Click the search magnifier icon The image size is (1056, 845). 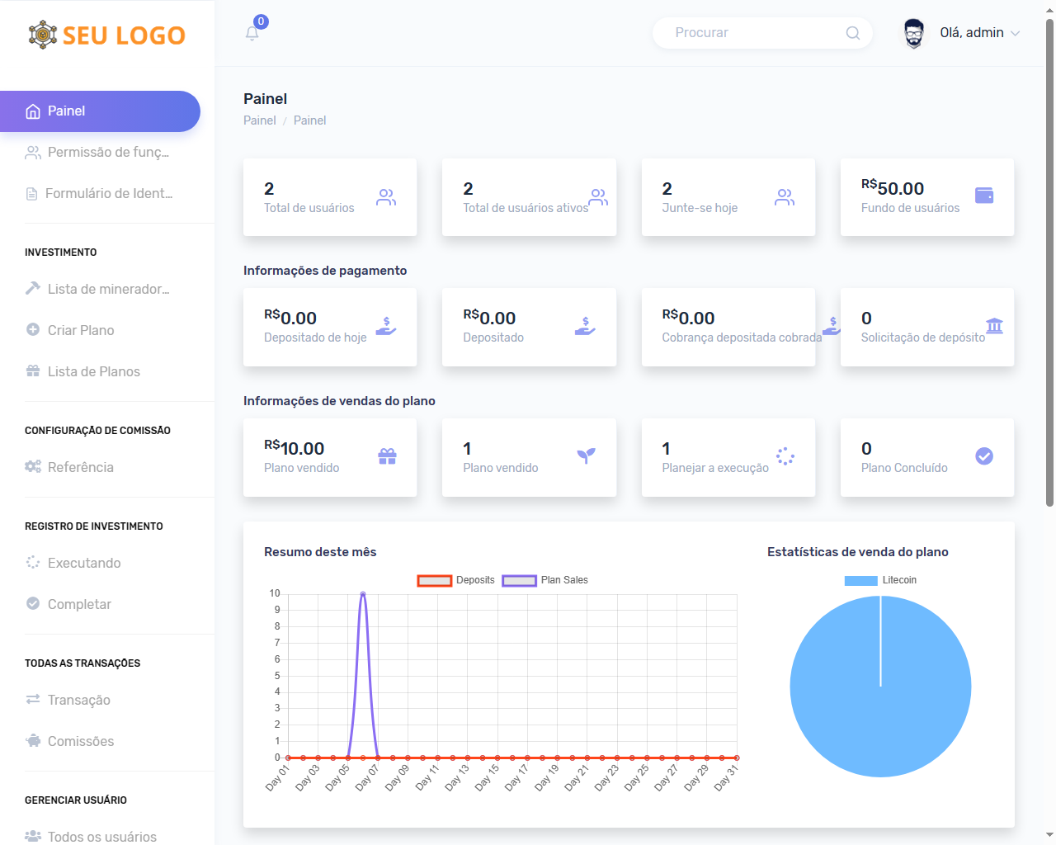point(852,33)
